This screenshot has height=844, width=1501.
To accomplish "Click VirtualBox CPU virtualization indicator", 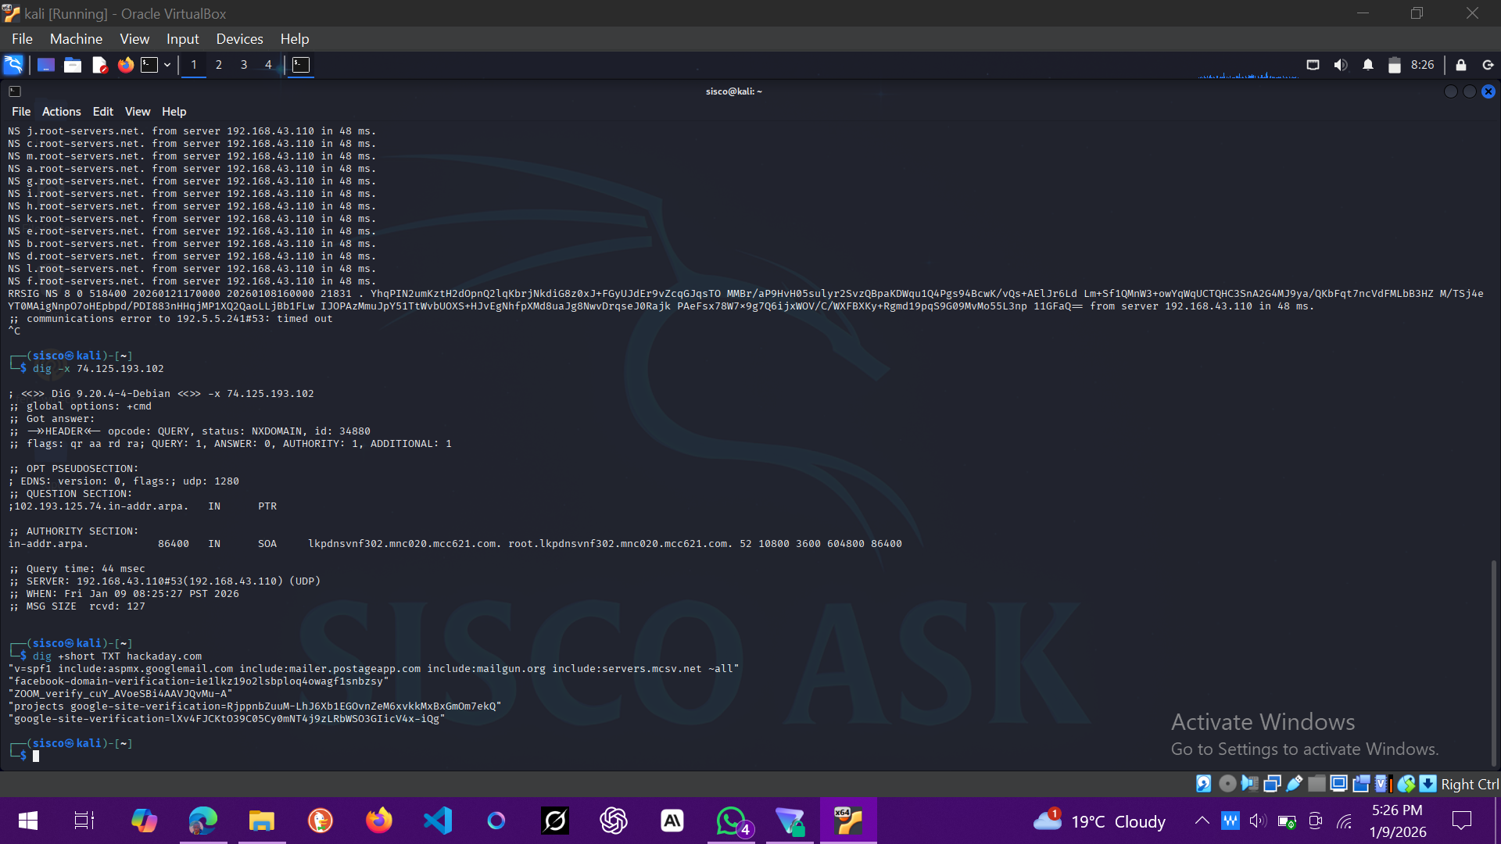I will click(x=1382, y=784).
